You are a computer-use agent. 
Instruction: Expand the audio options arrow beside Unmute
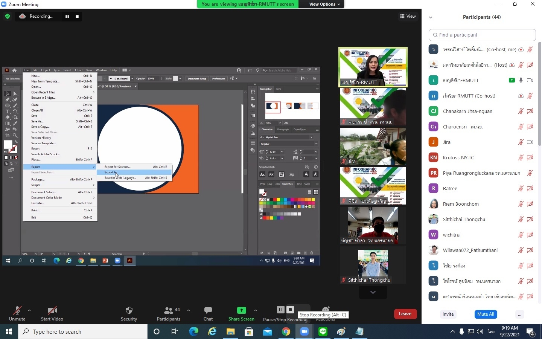(x=29, y=310)
